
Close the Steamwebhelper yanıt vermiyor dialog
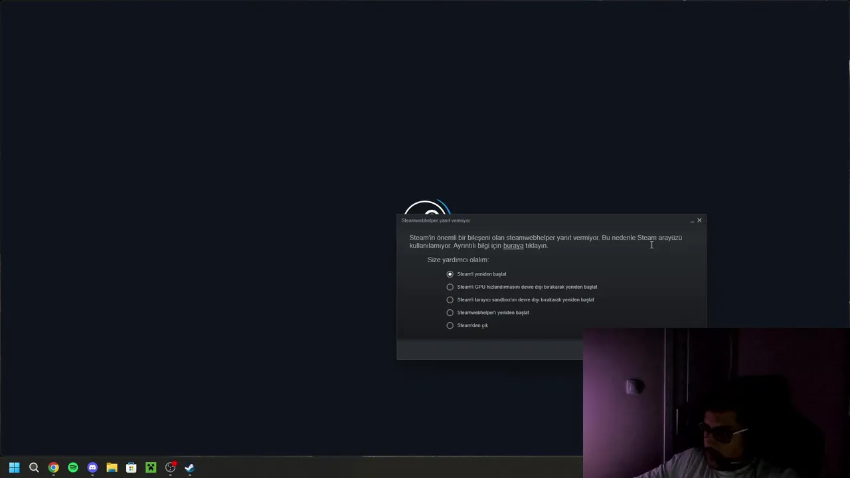pos(699,220)
